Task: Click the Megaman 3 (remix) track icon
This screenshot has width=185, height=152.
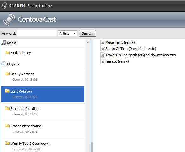Action: click(103, 42)
